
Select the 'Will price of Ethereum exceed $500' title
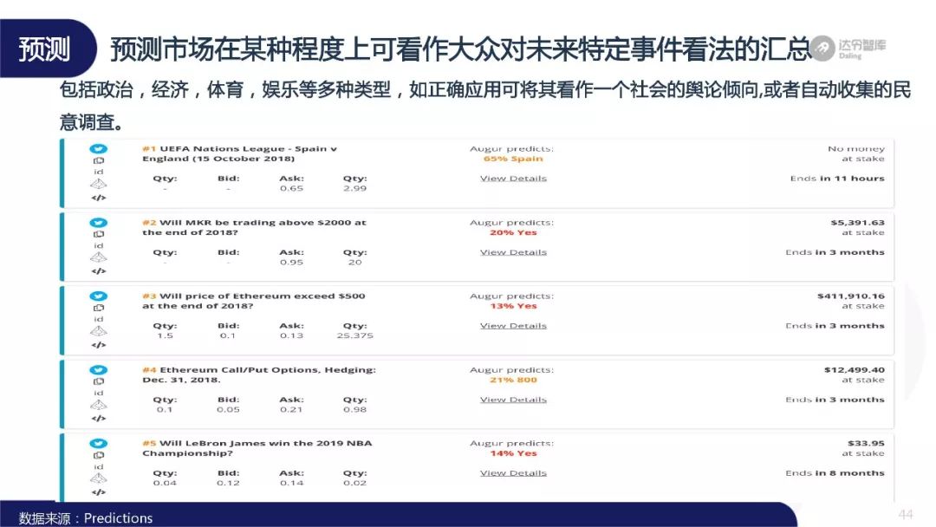click(254, 301)
